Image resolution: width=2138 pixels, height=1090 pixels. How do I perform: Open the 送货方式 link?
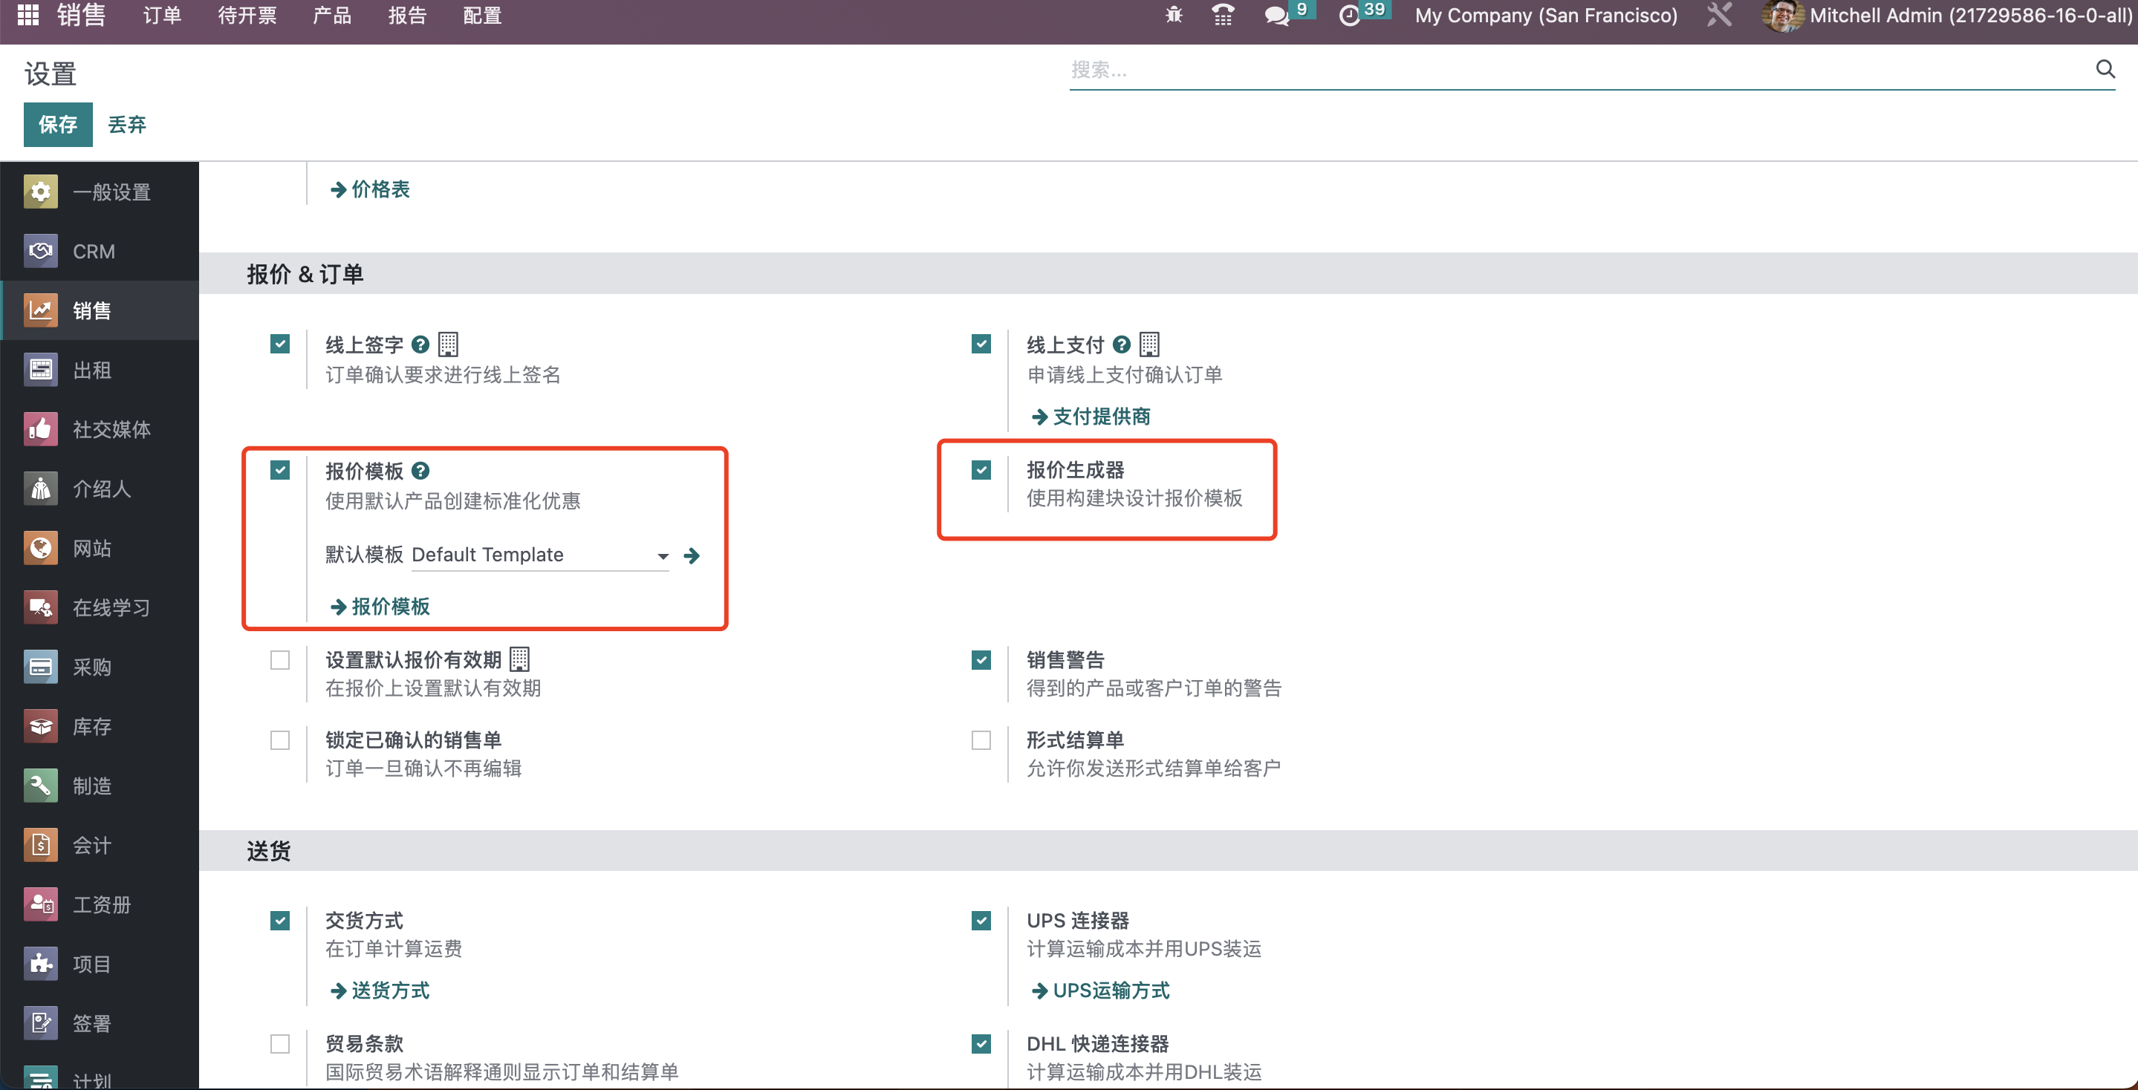[x=380, y=991]
